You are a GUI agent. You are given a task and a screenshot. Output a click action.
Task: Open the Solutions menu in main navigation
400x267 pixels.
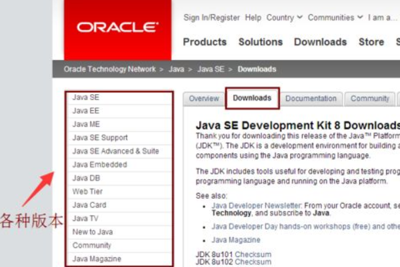click(261, 42)
